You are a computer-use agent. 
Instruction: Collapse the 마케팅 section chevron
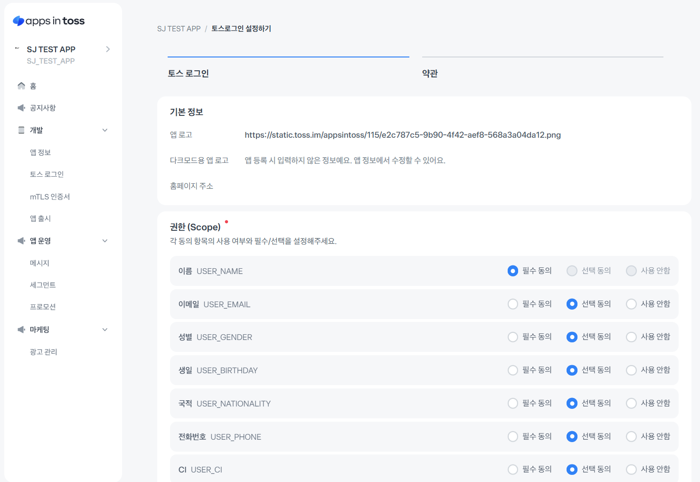coord(105,330)
